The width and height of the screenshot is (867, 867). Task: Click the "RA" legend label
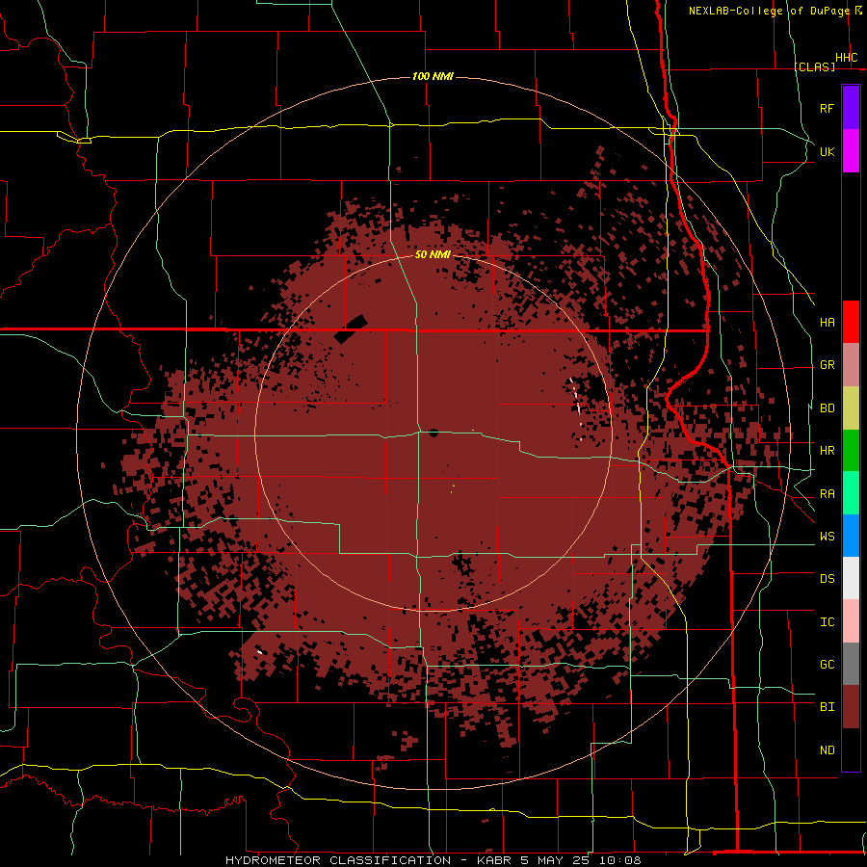click(827, 494)
